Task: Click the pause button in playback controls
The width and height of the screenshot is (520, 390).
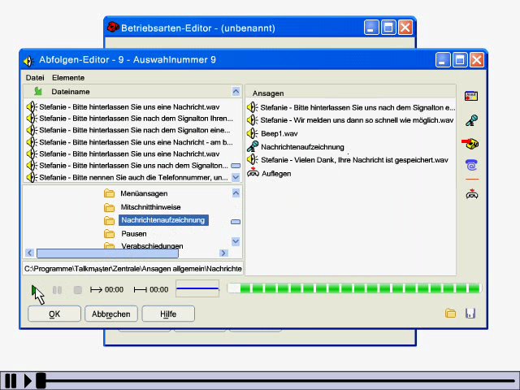Action: click(x=57, y=290)
